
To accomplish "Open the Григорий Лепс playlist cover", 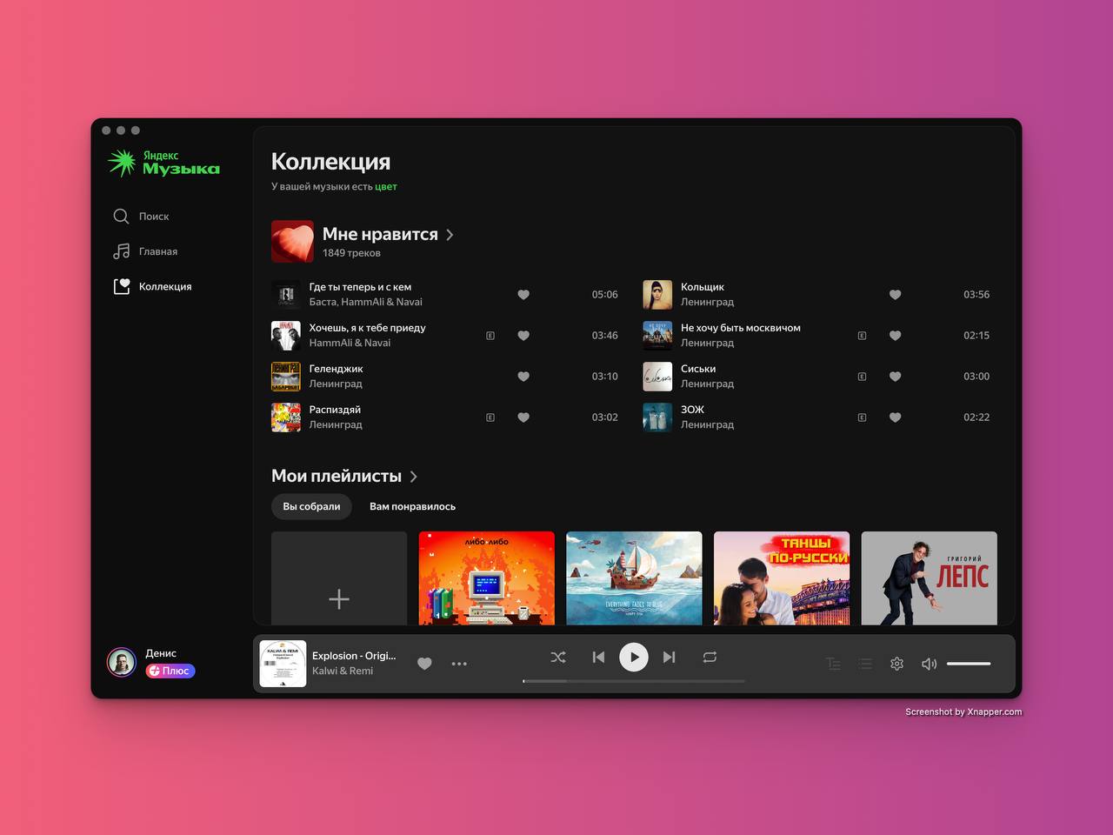I will (x=930, y=578).
